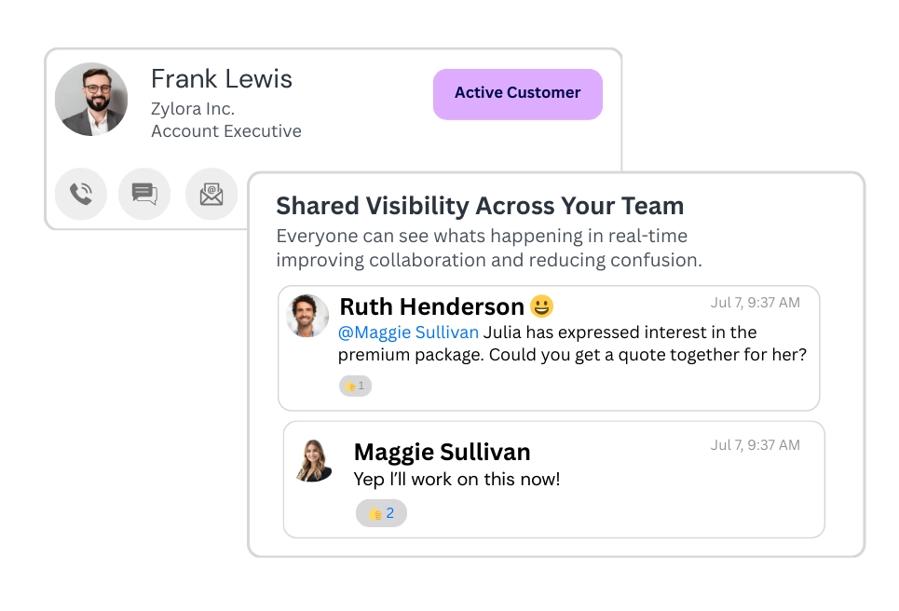
Task: Click the Active Customer badge
Action: point(517,93)
